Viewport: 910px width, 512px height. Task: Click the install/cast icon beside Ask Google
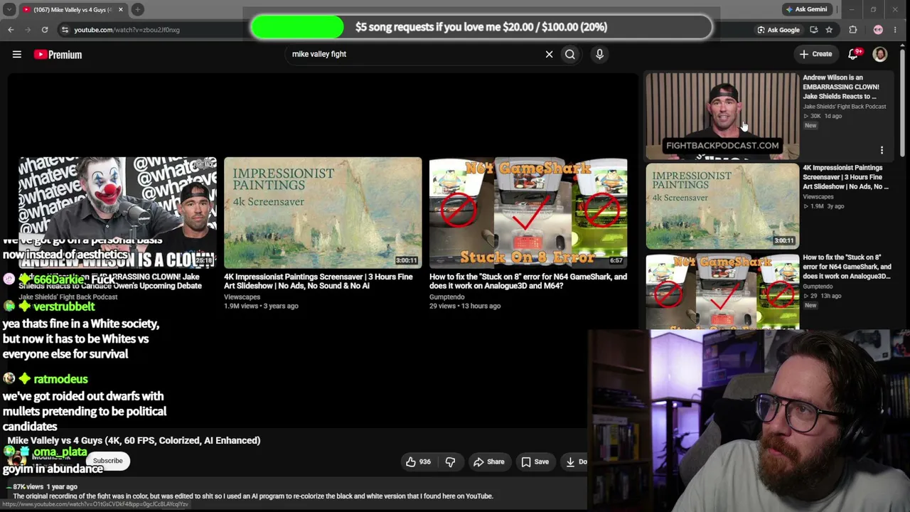pos(815,30)
